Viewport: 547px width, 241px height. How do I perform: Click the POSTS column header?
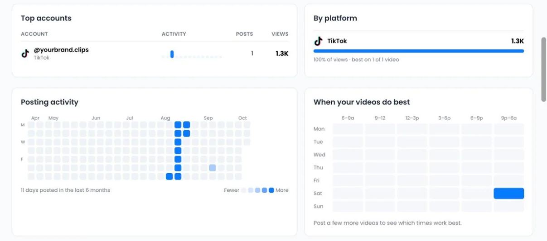245,34
